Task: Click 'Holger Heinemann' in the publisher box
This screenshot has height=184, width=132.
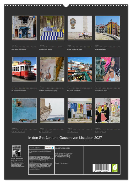Action: click(x=61, y=163)
